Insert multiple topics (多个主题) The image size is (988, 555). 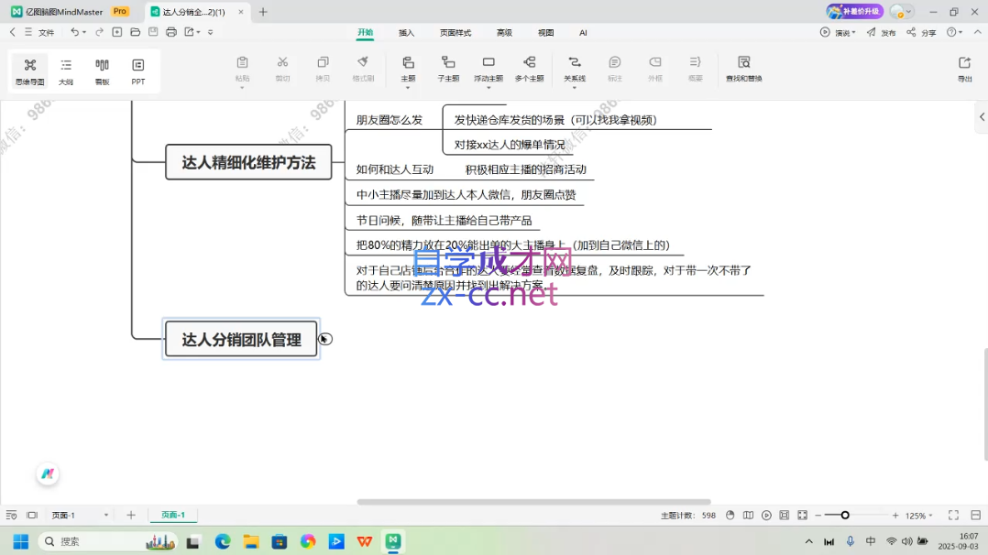pos(529,68)
